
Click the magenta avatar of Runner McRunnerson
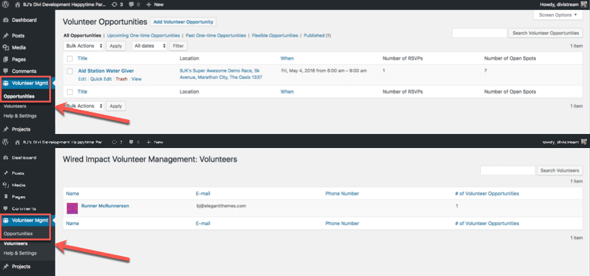[72, 208]
